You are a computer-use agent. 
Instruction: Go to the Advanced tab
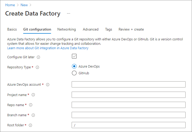point(90,30)
